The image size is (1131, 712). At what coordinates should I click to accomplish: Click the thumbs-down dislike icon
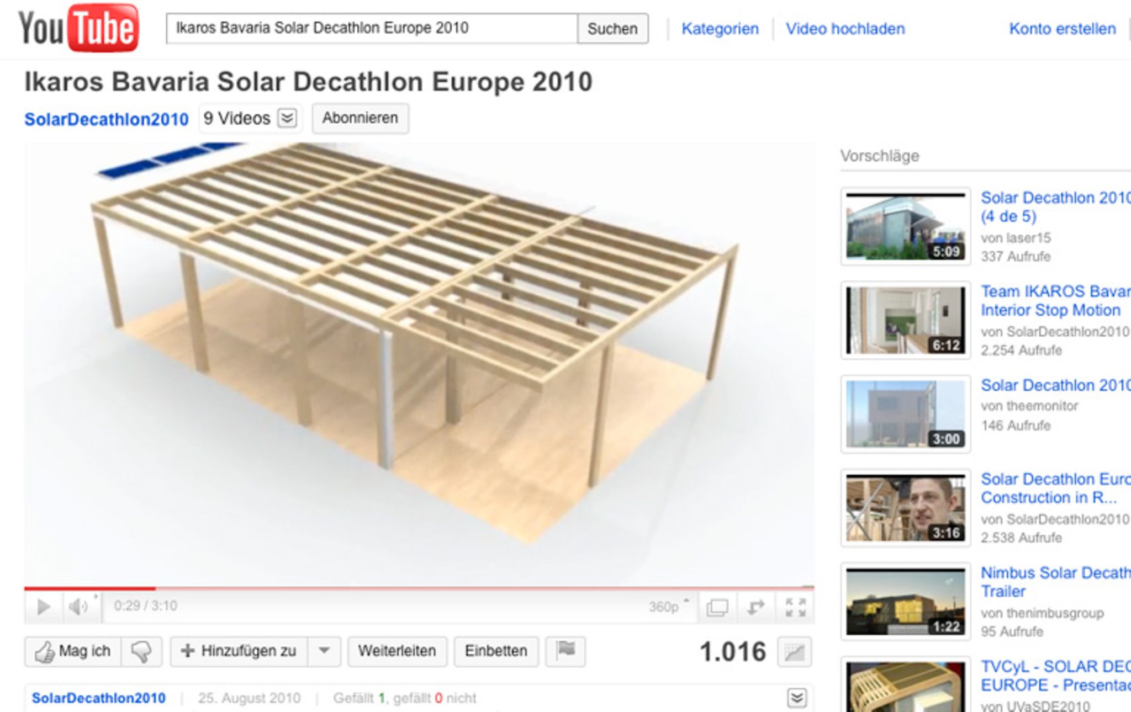tap(141, 652)
